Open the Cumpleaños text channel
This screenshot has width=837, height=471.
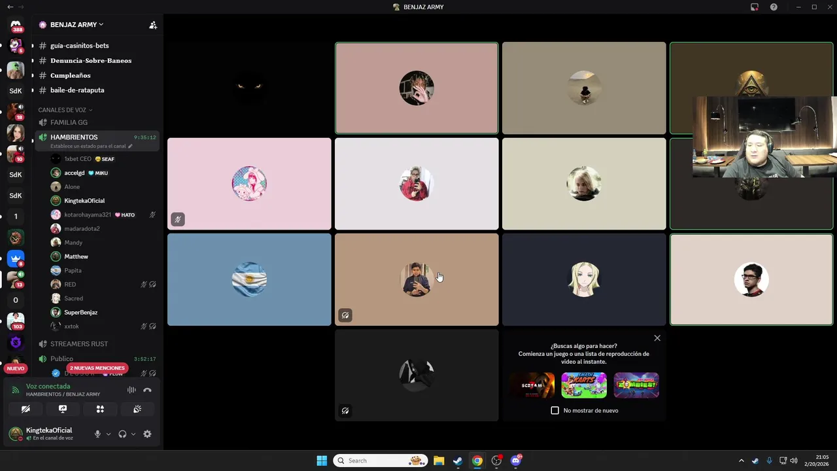[x=96, y=75]
